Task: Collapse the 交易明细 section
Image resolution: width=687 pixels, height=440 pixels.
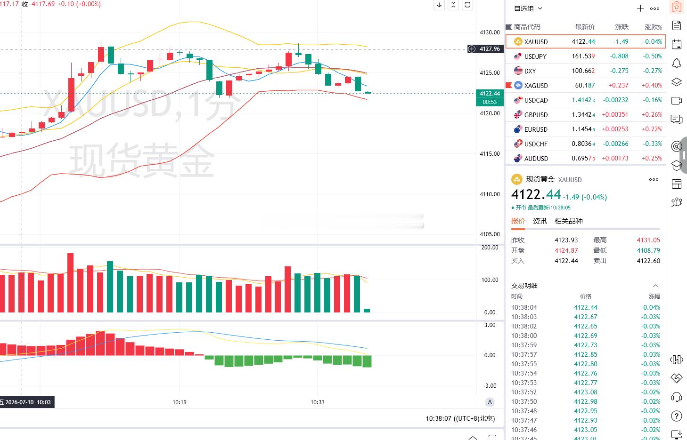Action: click(x=655, y=286)
